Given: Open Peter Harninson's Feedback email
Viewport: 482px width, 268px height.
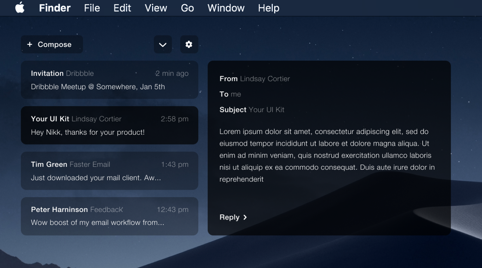Looking at the screenshot, I should pos(109,216).
